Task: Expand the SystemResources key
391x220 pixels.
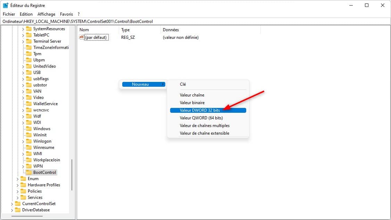Action: click(x=23, y=29)
